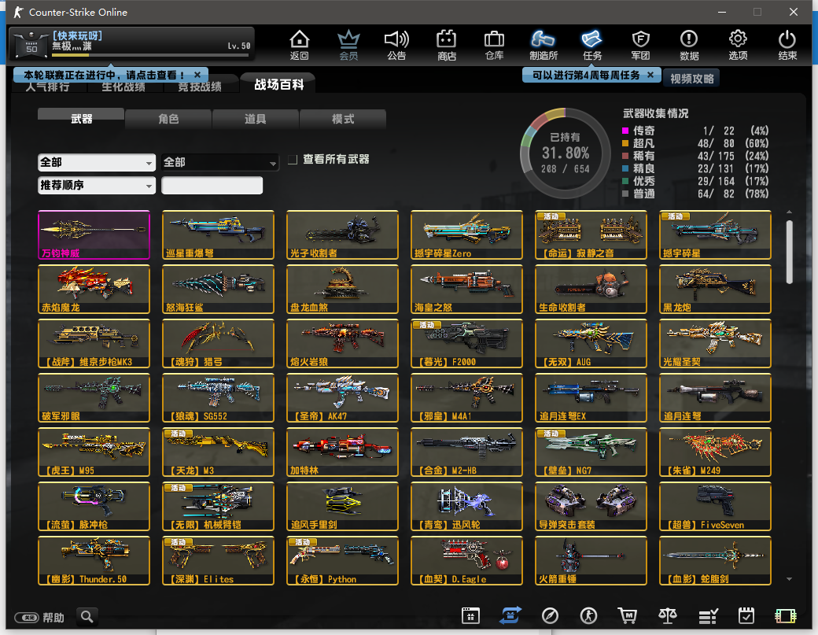
Task: Click the colorful film frame icon
Action: 786,617
